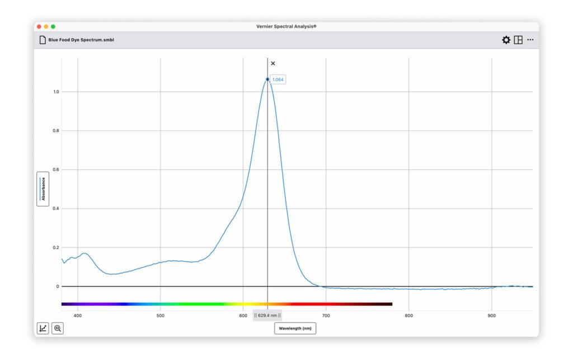Open the settings gear icon
This screenshot has width=573, height=358.
pyautogui.click(x=506, y=40)
